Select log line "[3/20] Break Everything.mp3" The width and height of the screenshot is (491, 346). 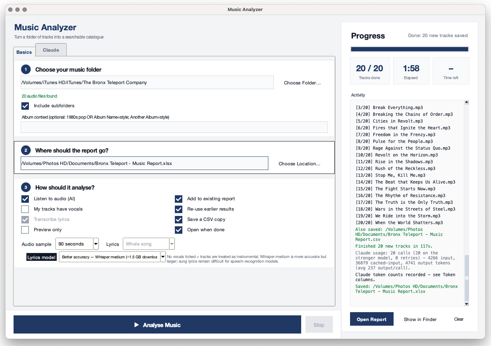coord(389,108)
